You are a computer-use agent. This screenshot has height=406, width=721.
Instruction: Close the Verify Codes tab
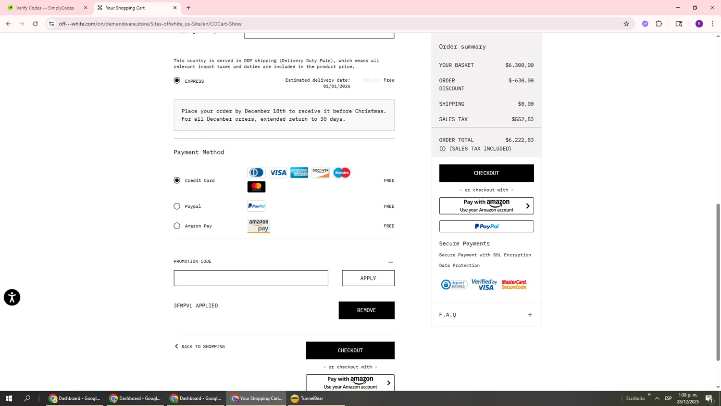[86, 8]
